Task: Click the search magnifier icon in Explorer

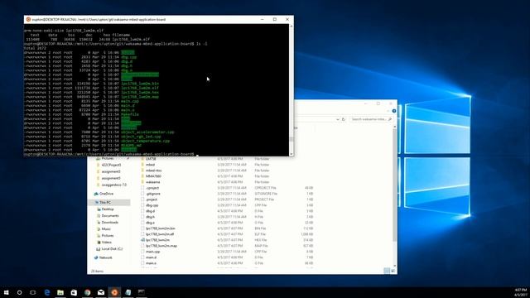Action: point(390,119)
